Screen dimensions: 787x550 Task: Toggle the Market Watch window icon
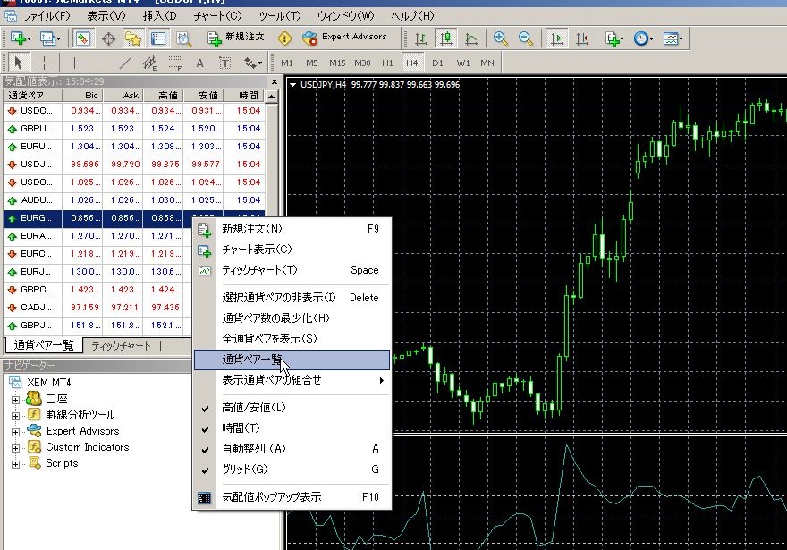point(83,38)
